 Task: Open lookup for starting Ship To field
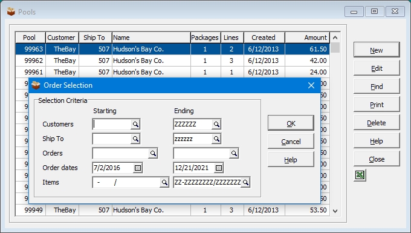[x=135, y=139]
